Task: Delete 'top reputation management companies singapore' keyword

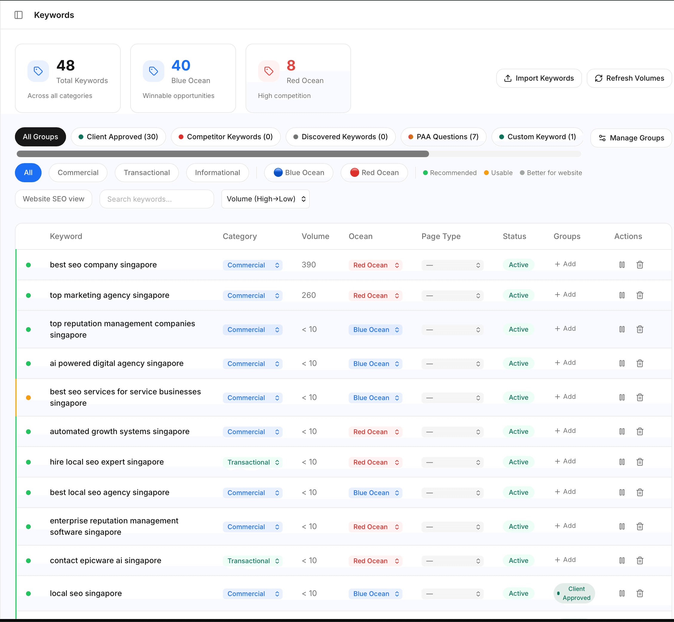Action: point(640,329)
